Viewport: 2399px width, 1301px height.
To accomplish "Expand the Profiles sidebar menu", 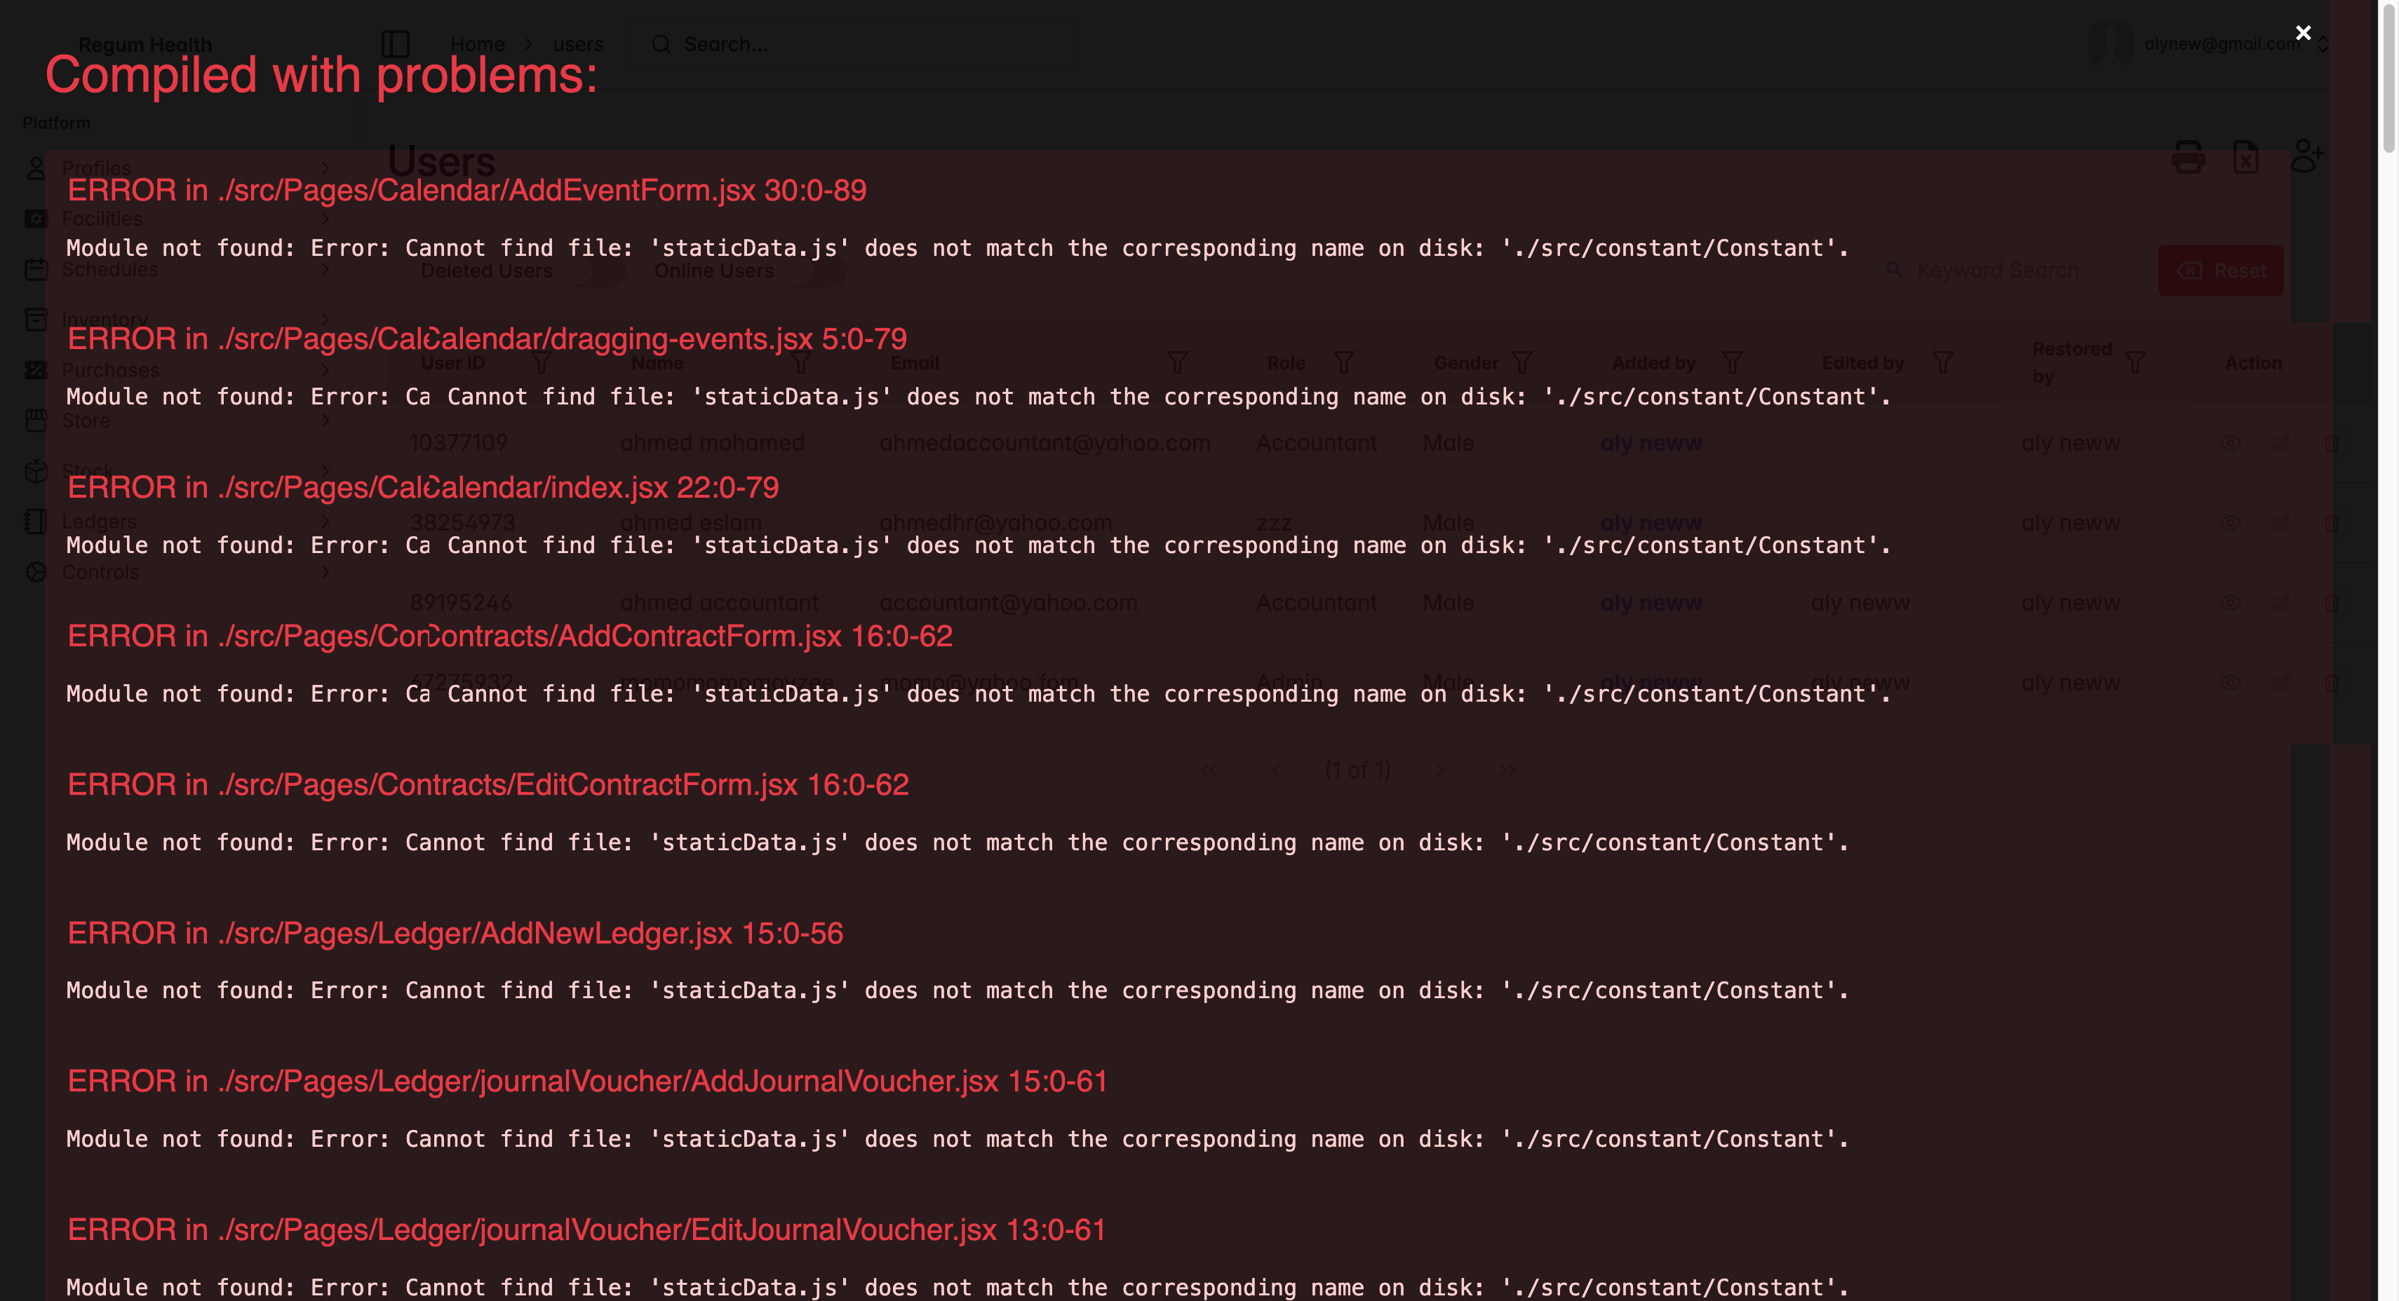I will pyautogui.click(x=96, y=168).
